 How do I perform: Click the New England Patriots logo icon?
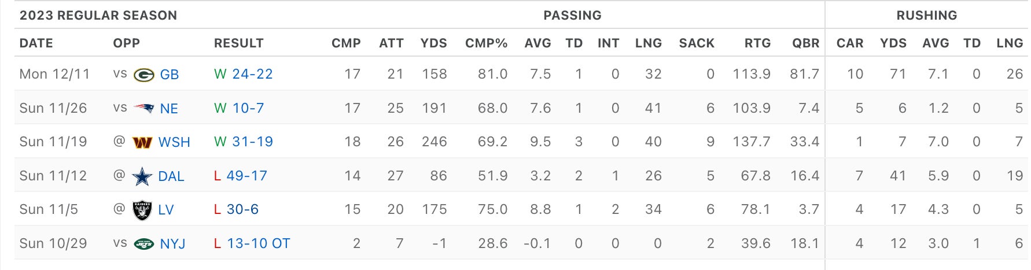click(x=143, y=108)
